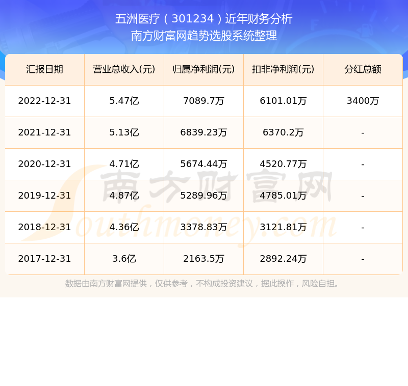Click the value 6370.2万
The image size is (408, 386).
click(x=283, y=132)
